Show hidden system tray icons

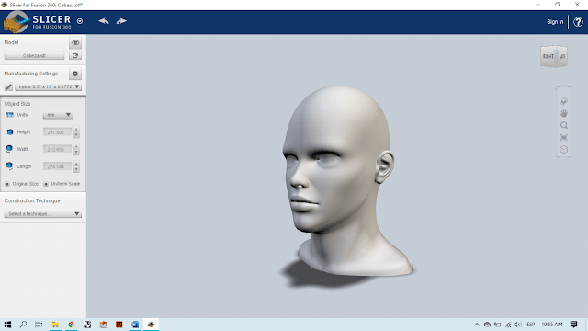pyautogui.click(x=477, y=325)
